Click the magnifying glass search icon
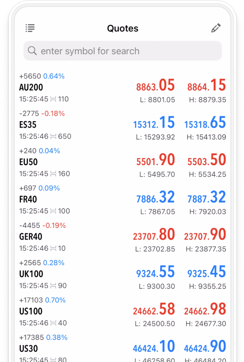Viewport: 244px width, 362px height. (x=32, y=51)
